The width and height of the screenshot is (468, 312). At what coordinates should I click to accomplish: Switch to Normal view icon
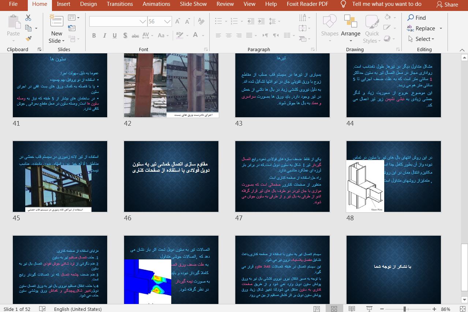click(x=317, y=309)
